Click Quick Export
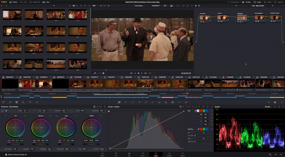 pos(233,2)
